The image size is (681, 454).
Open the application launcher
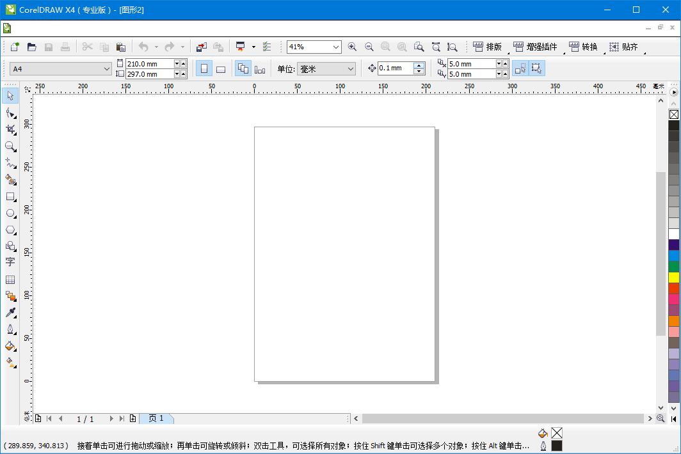[x=240, y=47]
